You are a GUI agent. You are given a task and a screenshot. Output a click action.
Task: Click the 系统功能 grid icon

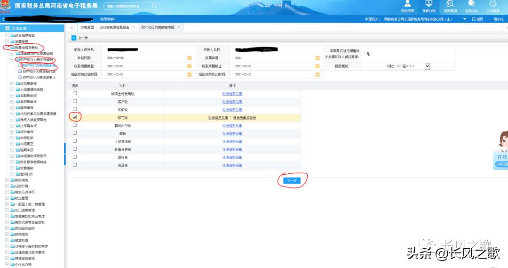7,29
